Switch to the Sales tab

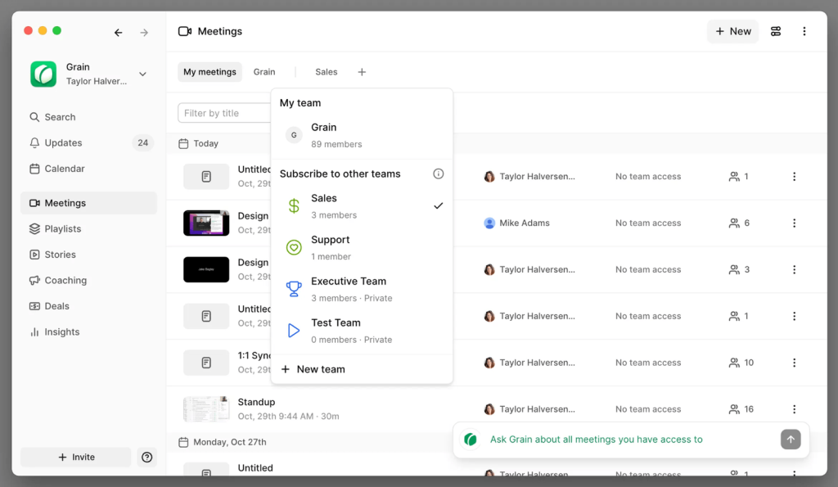[326, 72]
